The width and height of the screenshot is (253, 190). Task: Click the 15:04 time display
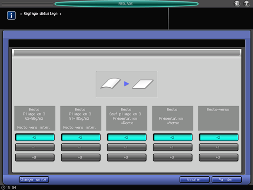[x=11, y=188]
